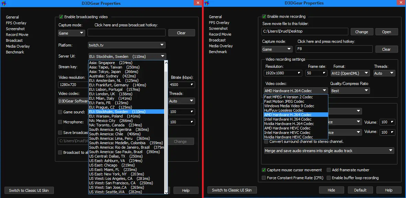Choose Fast MPEG-4 Version 2 Codec
The height and width of the screenshot is (198, 406).
point(296,97)
